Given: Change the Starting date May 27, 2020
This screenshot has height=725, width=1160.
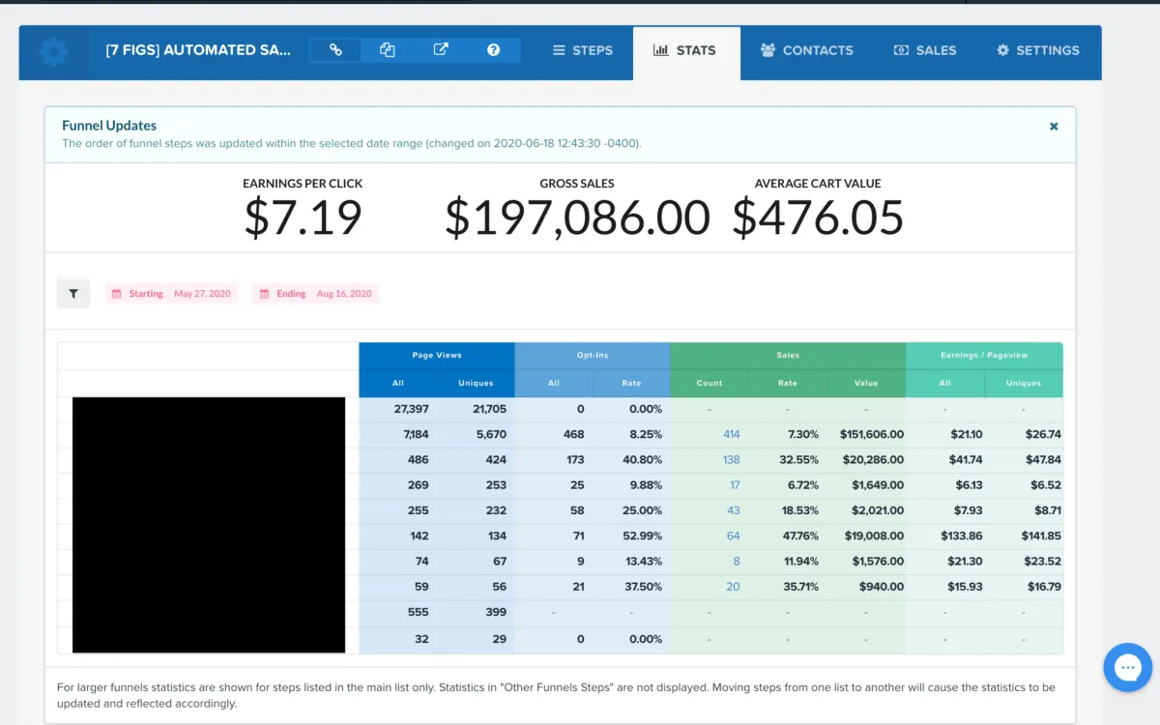Looking at the screenshot, I should tap(171, 294).
